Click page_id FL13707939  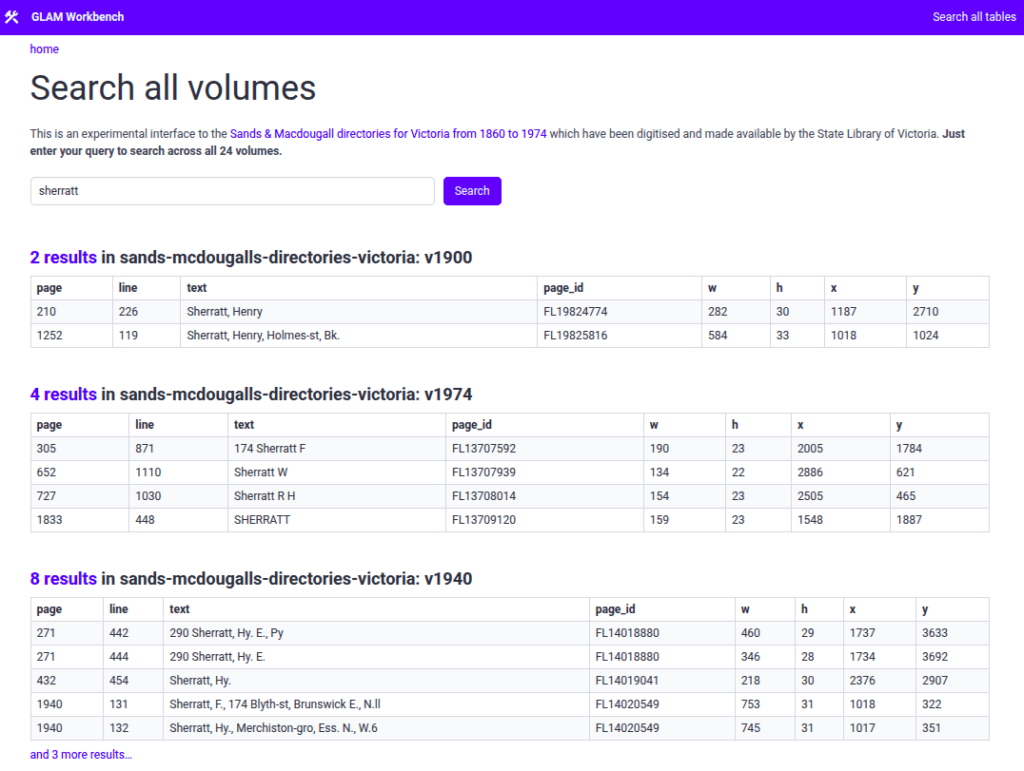(544, 472)
